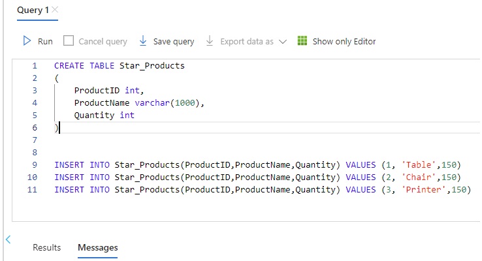
Task: Click the 'Printer' string in line 11
Action: pyautogui.click(x=423, y=190)
